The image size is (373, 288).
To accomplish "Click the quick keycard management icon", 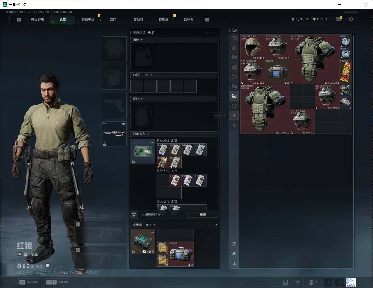I will click(x=134, y=215).
